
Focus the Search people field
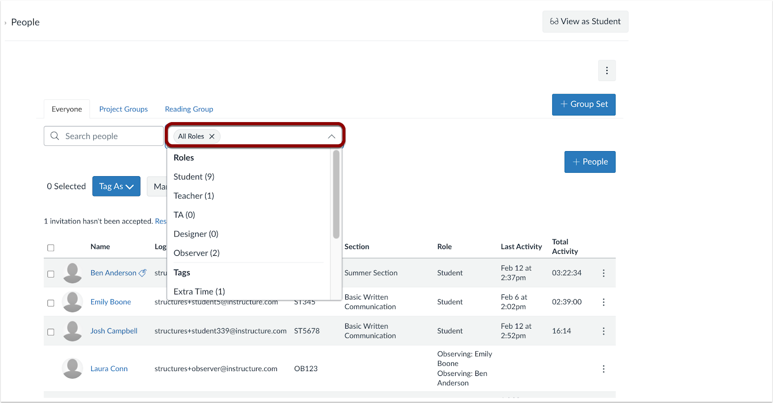(104, 136)
